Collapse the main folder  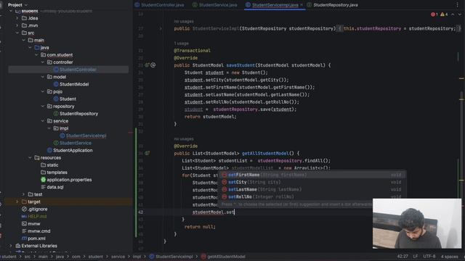[x=23, y=41]
